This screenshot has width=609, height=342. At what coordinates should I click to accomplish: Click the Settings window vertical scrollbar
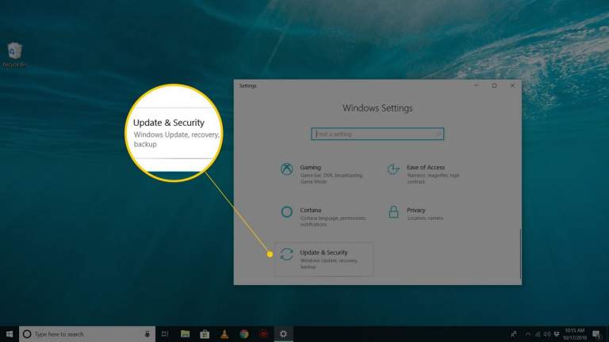coord(520,253)
